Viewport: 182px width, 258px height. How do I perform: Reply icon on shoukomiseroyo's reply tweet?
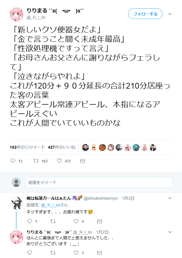coord(30,221)
